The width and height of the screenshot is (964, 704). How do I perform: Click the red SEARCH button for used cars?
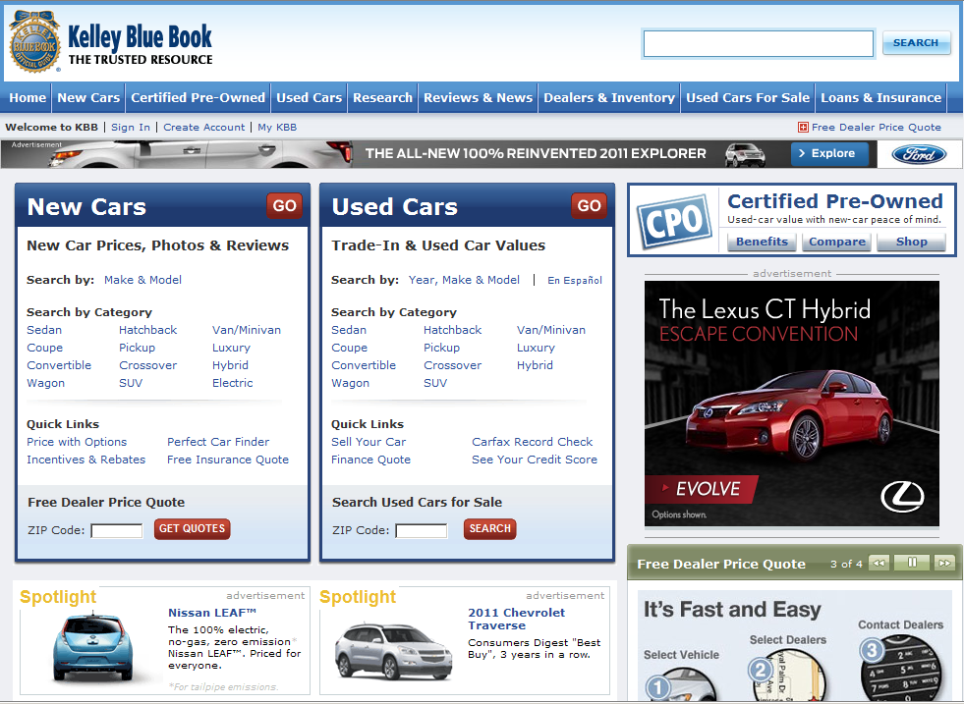click(x=490, y=529)
